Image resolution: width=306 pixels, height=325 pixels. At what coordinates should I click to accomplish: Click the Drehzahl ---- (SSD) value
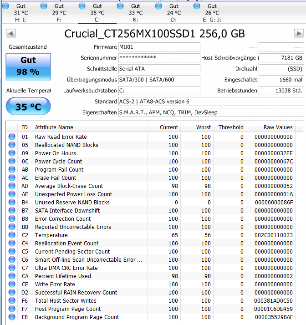pos(281,69)
